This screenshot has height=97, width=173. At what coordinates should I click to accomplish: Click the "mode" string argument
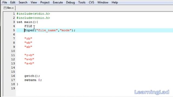point(66,30)
